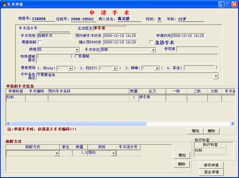Click the 特殊器械要求 text area

click(127, 59)
